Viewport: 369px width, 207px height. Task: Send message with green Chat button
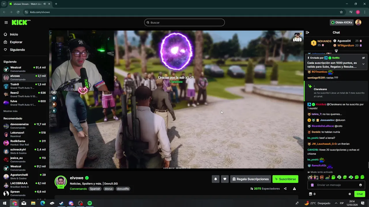pyautogui.click(x=360, y=194)
